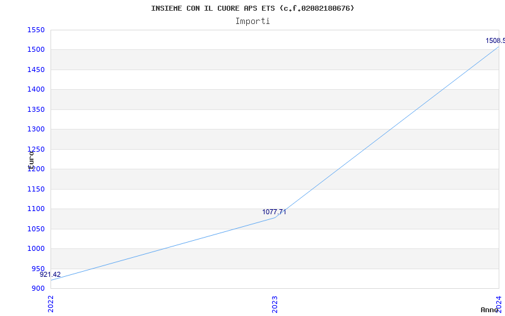Screen dimensions: 505x316
Task: Click the y-axis value 1150
Action: click(x=36, y=189)
